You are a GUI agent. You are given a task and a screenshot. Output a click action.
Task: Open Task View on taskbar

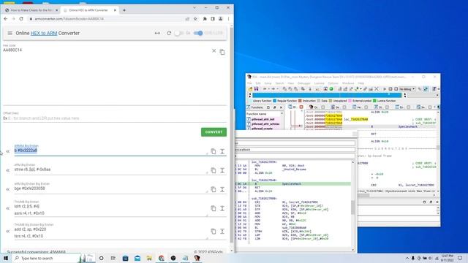pos(113,258)
